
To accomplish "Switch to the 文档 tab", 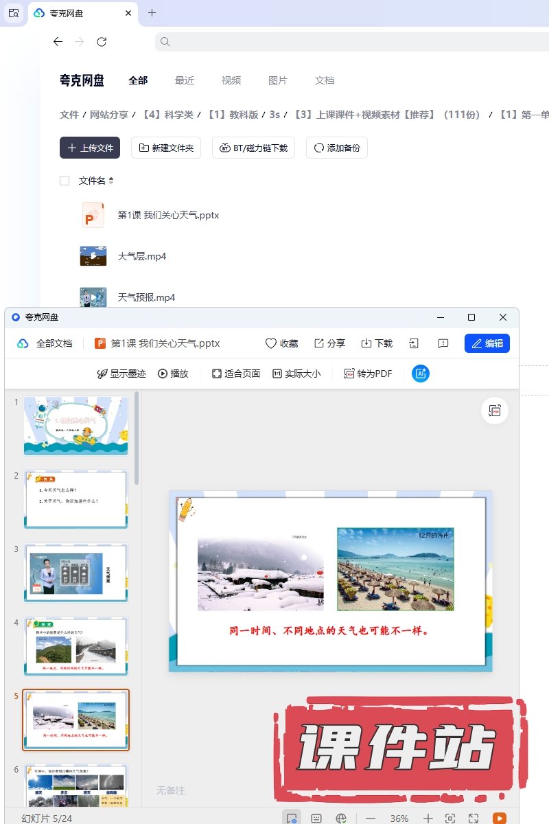I will point(325,80).
